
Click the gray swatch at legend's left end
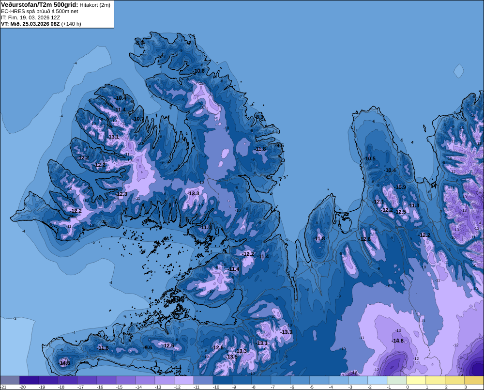(10, 380)
